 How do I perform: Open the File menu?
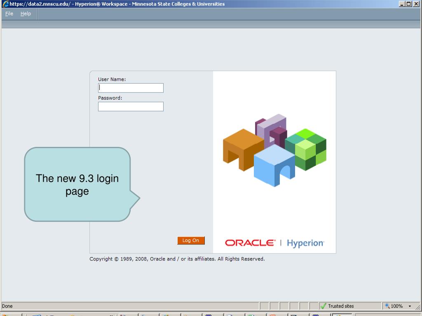click(9, 14)
